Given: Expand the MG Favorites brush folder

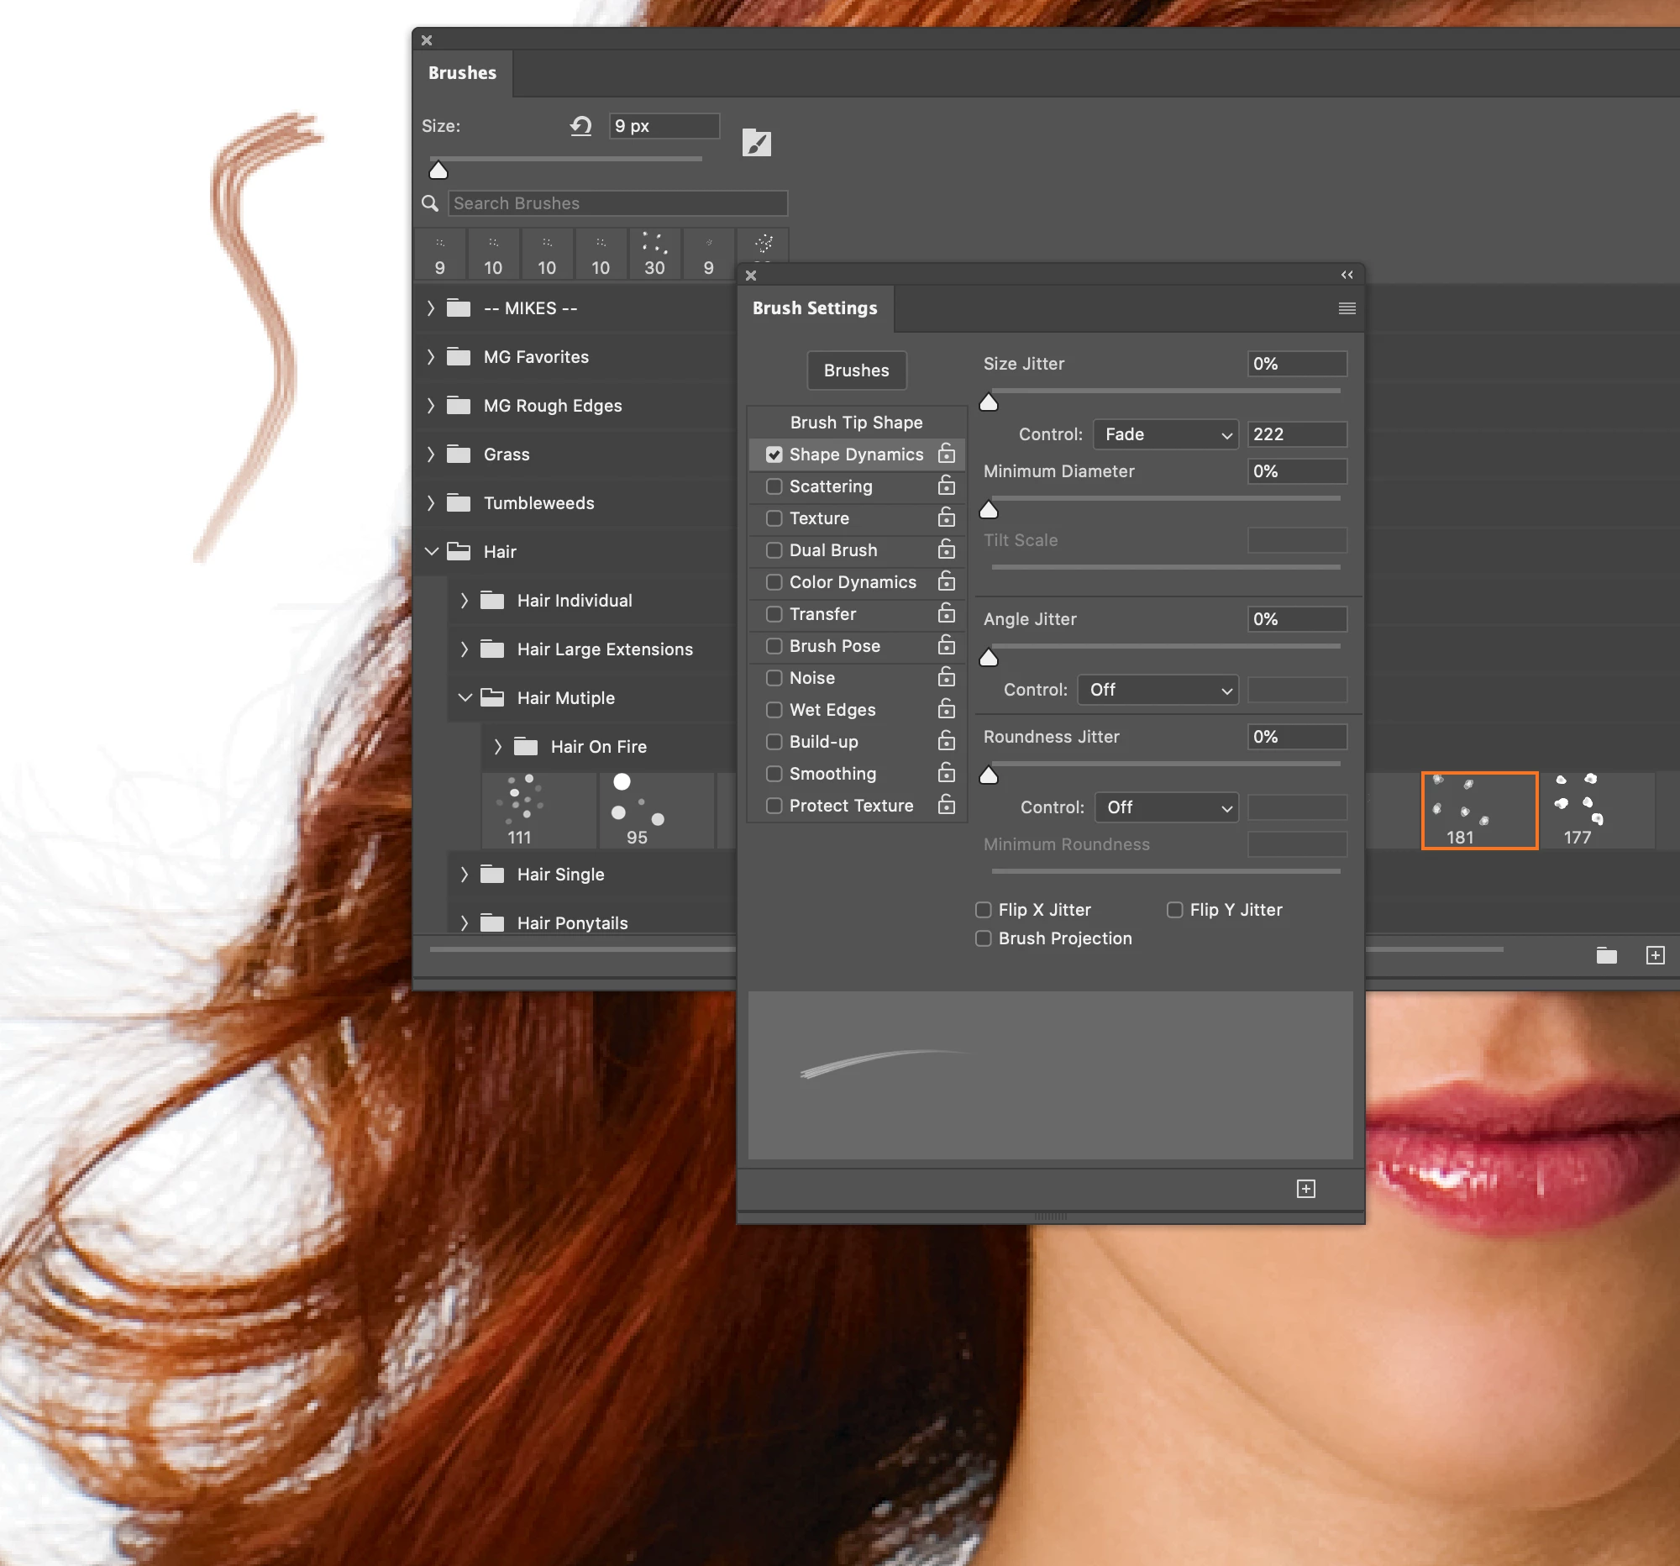Looking at the screenshot, I should click(x=431, y=357).
